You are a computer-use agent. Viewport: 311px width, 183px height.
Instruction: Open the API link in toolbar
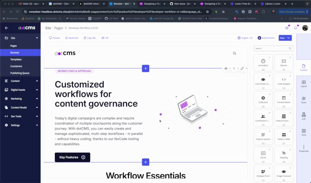pos(105,38)
